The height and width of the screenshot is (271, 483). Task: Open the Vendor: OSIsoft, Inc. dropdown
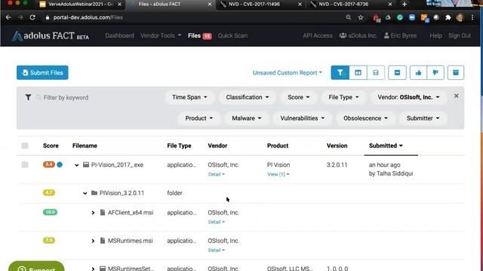[x=408, y=97]
